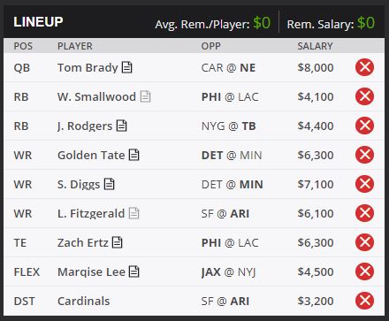
Task: Click the red X next to J. Rodgers
Action: click(364, 126)
